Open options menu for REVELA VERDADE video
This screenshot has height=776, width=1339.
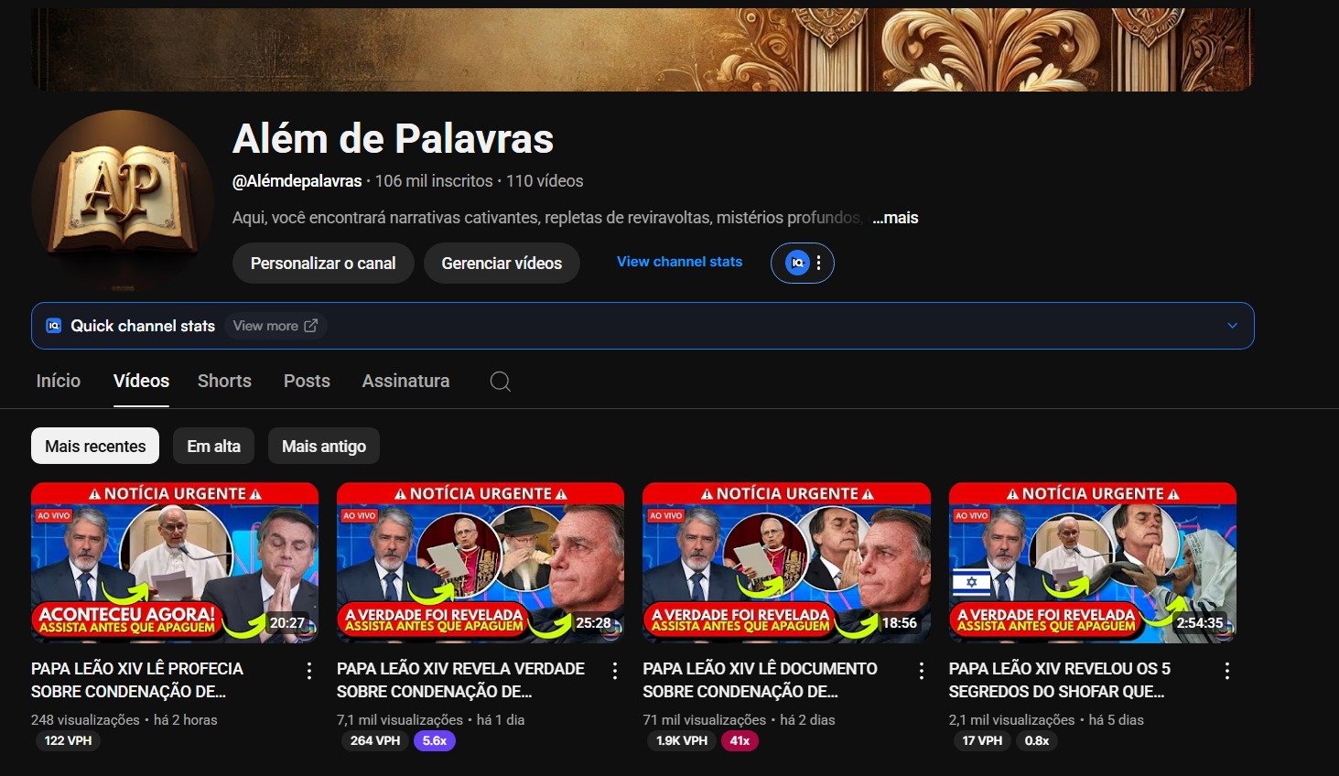click(x=615, y=672)
